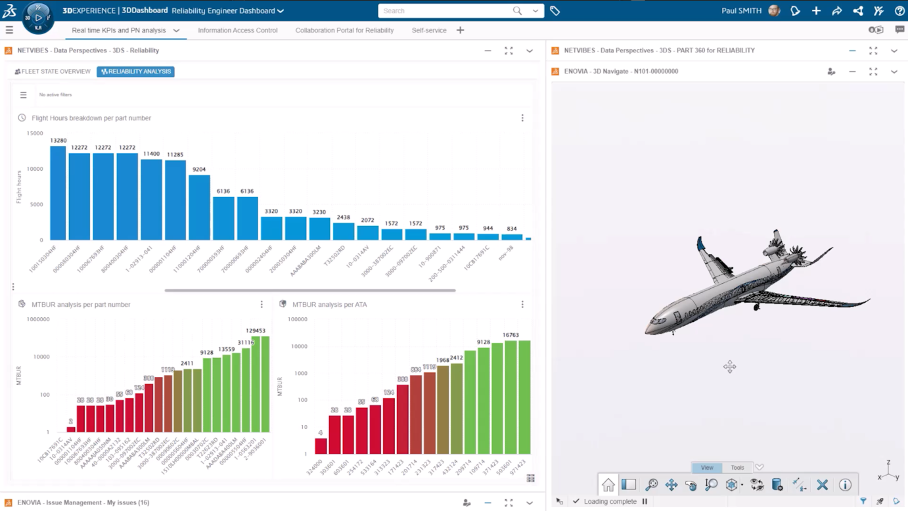This screenshot has width=908, height=511.
Task: Open the Compass play button
Action: point(38,17)
